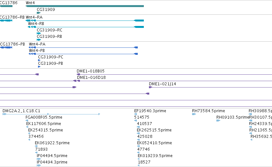Viewport: 272px width, 167px height.
Task: Click the CG31909-PC arrow glyph
Action: pos(39,60)
